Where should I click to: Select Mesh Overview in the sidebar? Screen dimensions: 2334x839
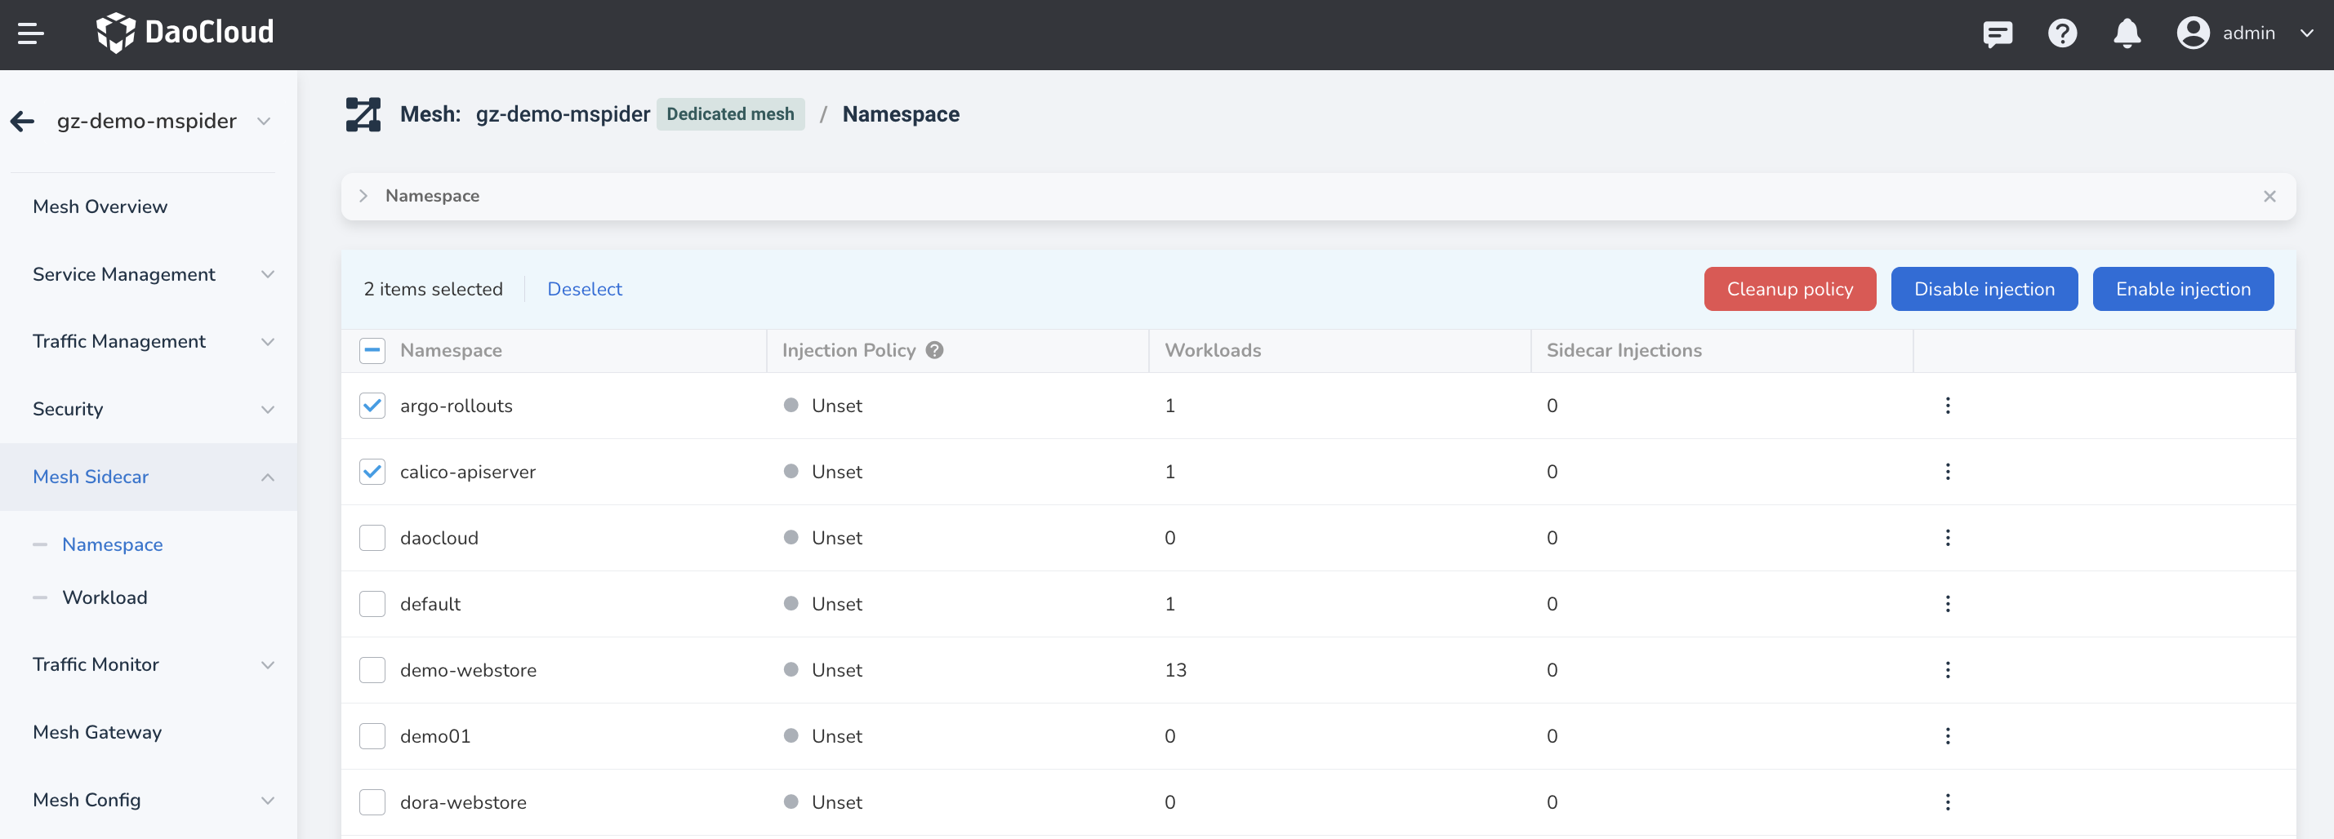pyautogui.click(x=100, y=206)
